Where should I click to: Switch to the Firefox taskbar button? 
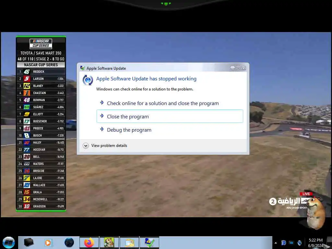click(x=89, y=243)
